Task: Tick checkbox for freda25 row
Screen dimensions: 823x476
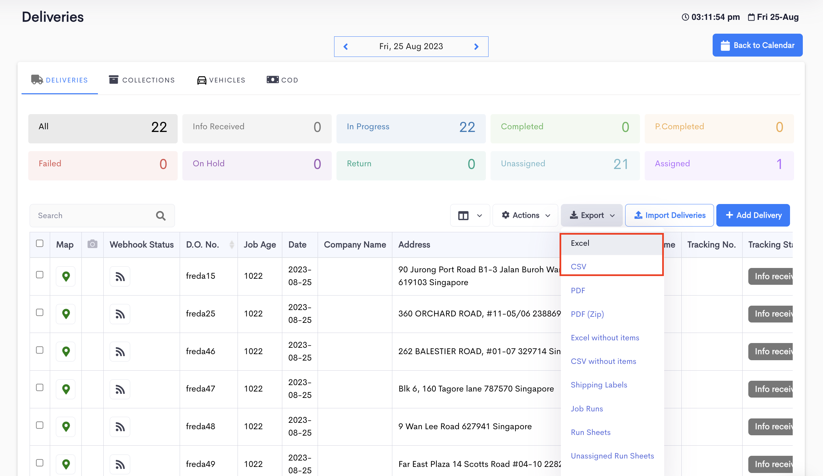Action: point(40,312)
